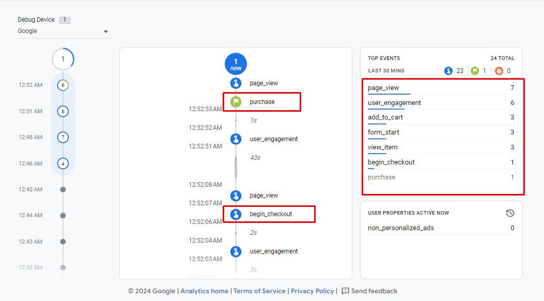Open the user properties history icon
Image resolution: width=544 pixels, height=301 pixels.
510,213
